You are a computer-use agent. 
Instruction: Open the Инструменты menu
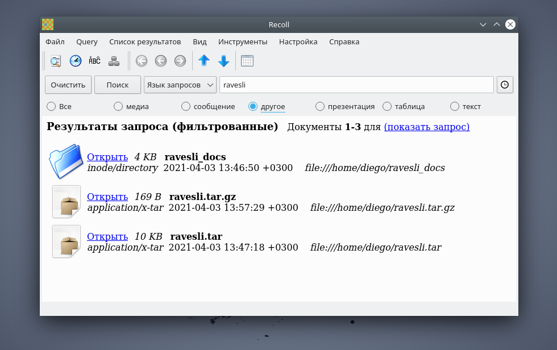(x=243, y=42)
